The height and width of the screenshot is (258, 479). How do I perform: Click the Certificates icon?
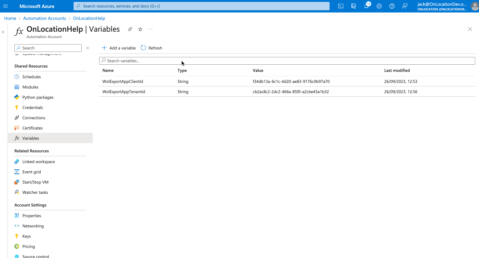click(17, 128)
